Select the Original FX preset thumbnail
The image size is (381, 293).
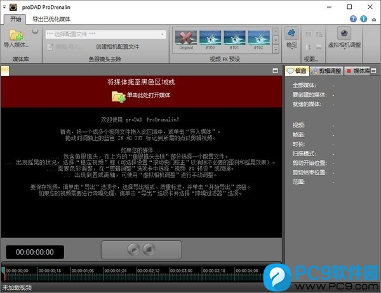coord(186,41)
